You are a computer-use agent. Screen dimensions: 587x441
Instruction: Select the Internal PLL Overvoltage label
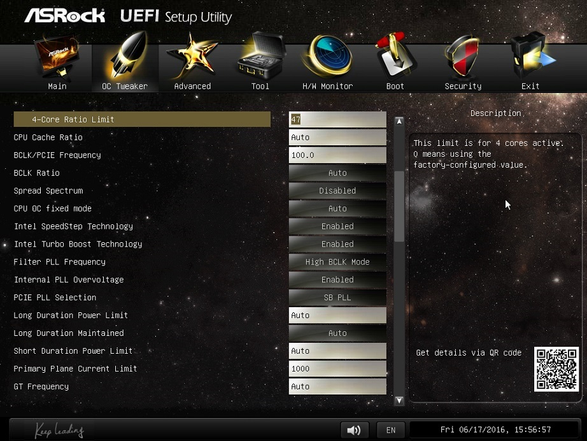click(69, 280)
